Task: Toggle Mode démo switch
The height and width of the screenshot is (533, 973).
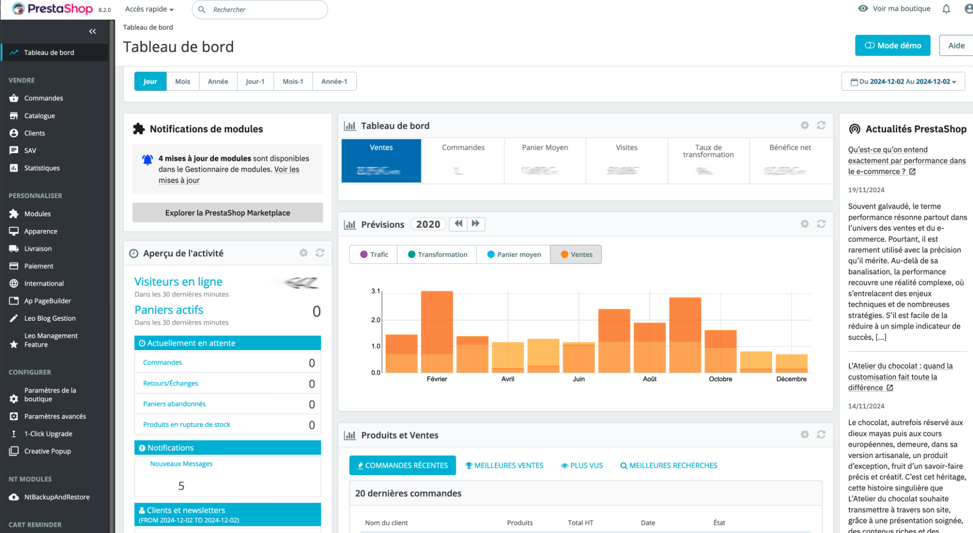Action: tap(892, 46)
